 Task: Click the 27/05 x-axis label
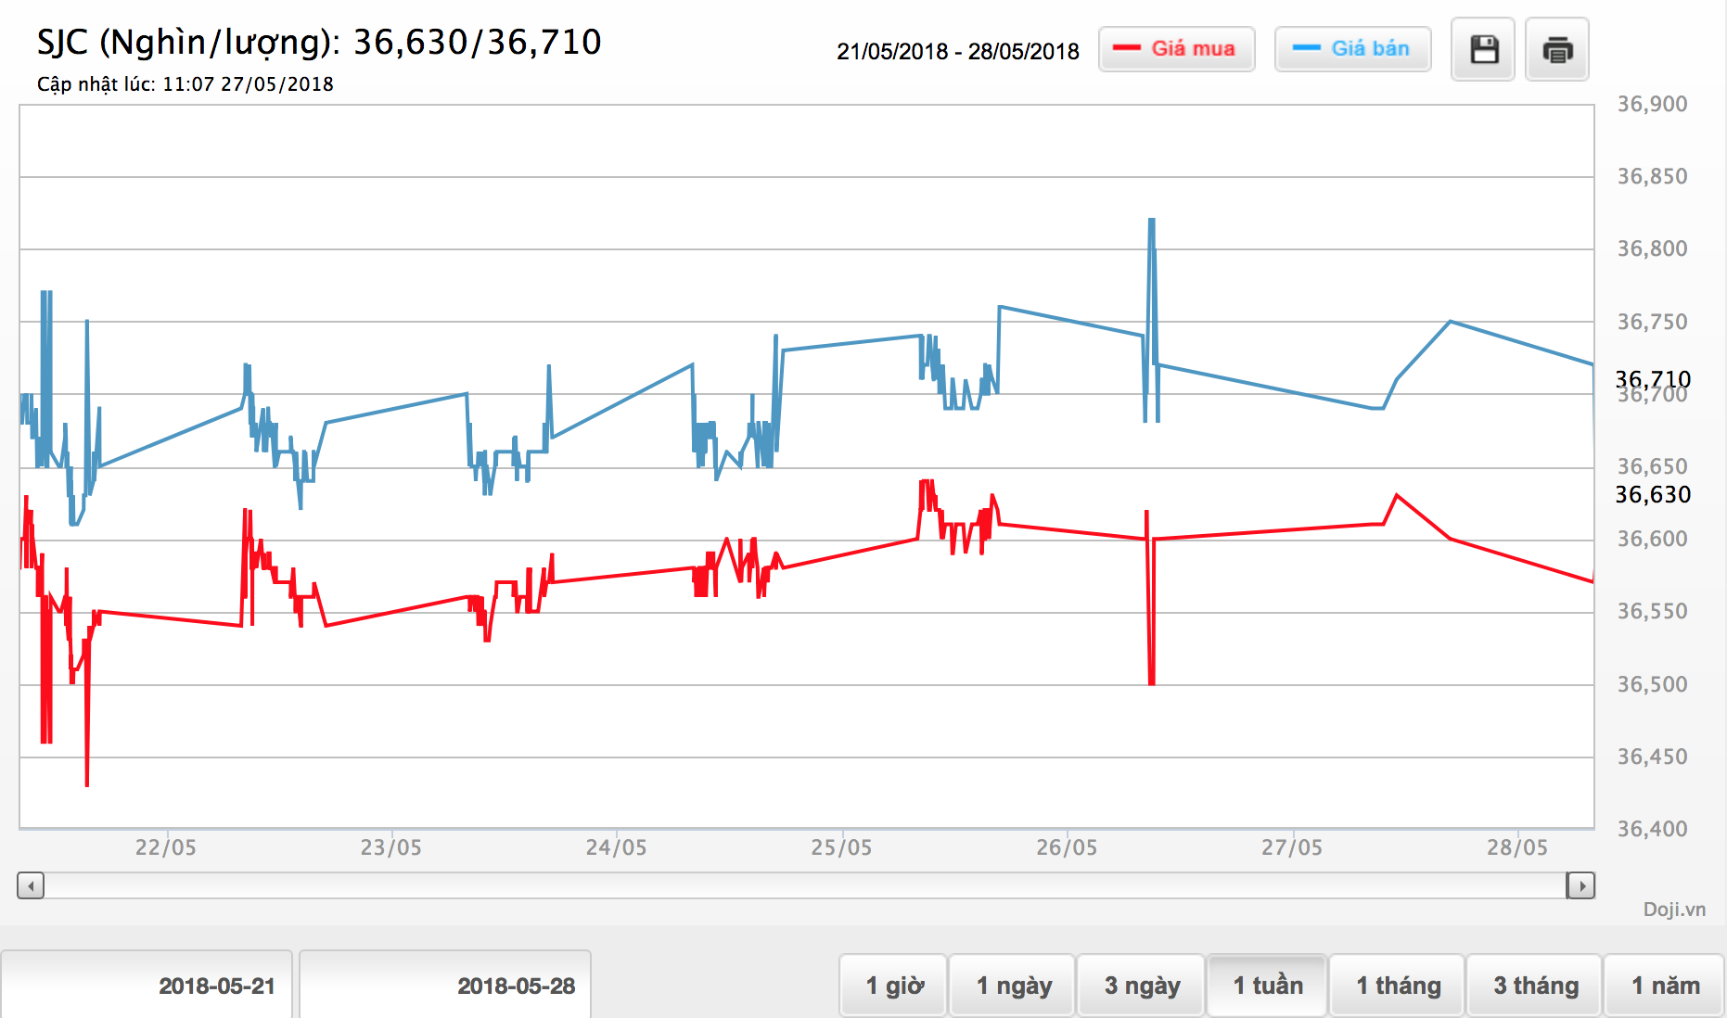1293,847
